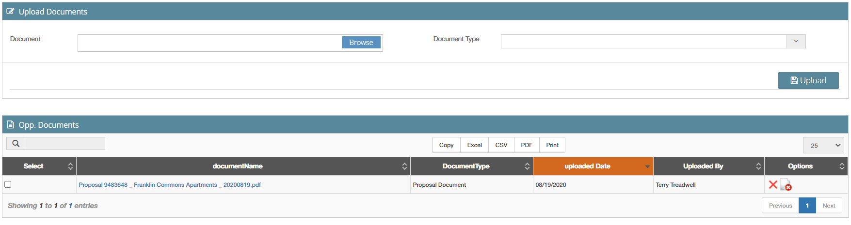Screen dimensions: 851x225
Task: Expand the 25 entries-per-page selector
Action: point(823,145)
